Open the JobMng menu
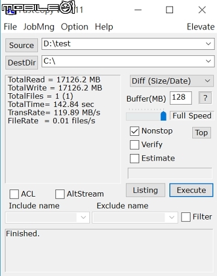This screenshot has height=276, width=217. (x=39, y=27)
